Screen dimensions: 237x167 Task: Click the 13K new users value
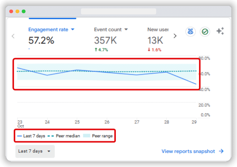click(155, 40)
